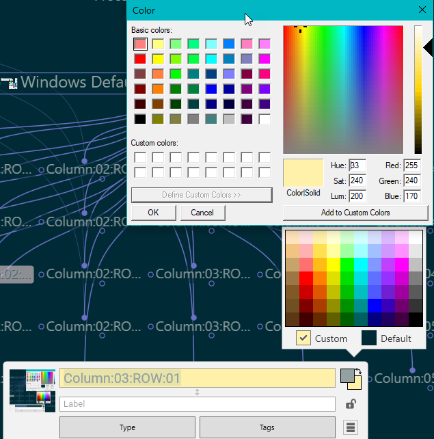This screenshot has height=439, width=434.
Task: Click the Red value field
Action: [412, 165]
